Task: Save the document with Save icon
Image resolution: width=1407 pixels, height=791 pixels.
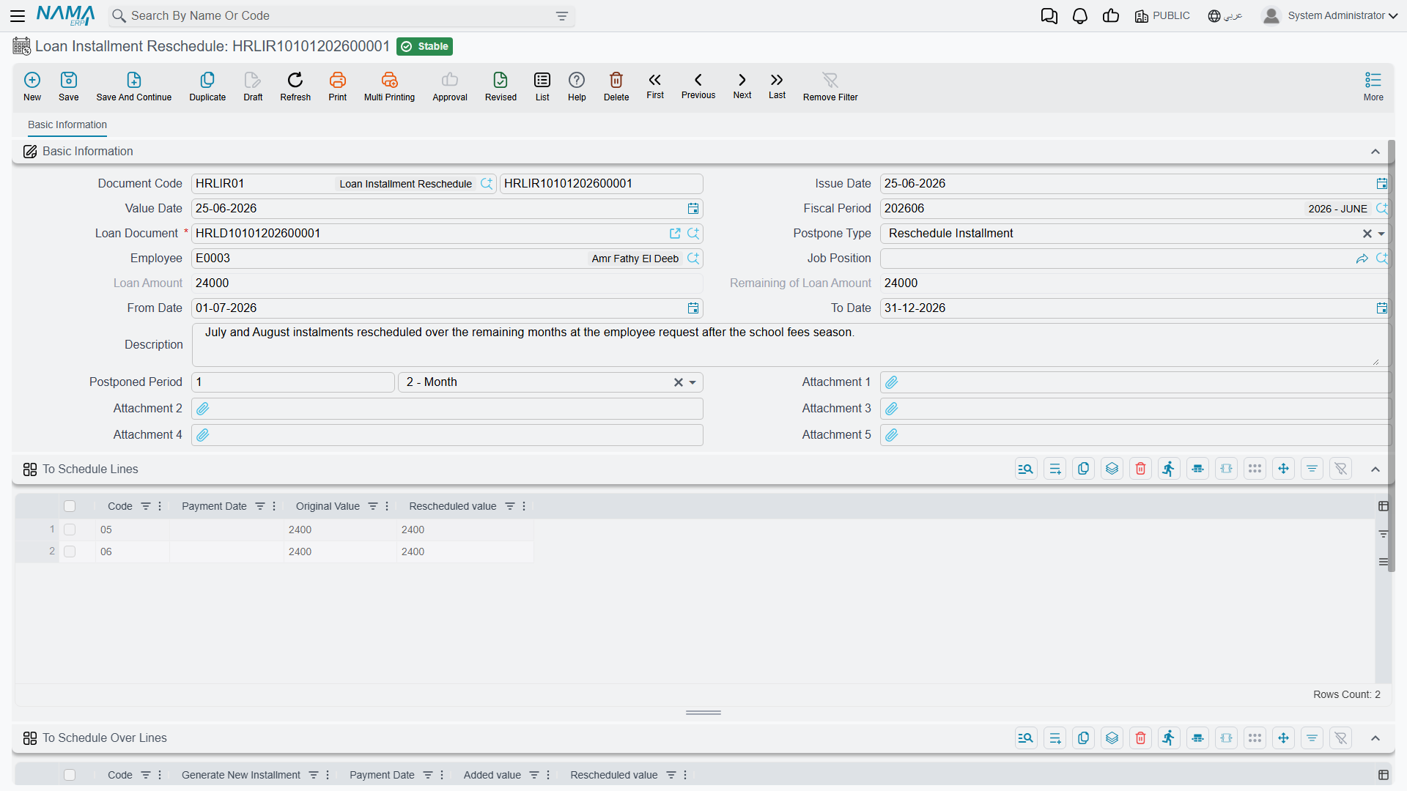Action: pos(69,86)
